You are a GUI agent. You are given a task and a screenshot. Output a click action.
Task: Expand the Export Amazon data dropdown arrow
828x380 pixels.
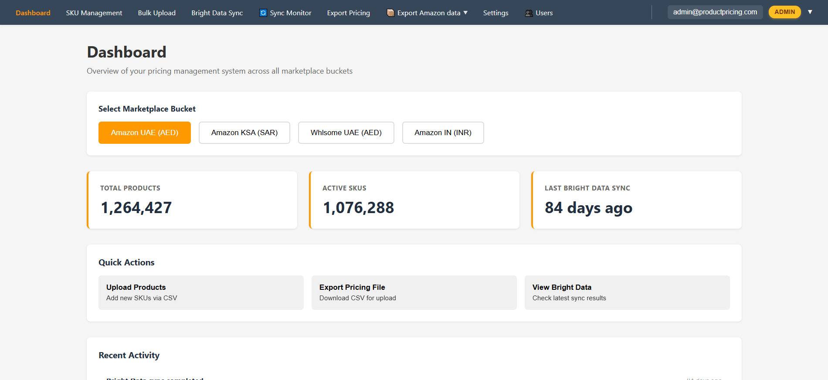click(465, 13)
